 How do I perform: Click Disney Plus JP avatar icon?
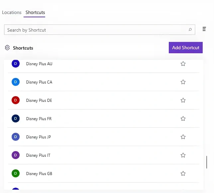click(16, 137)
